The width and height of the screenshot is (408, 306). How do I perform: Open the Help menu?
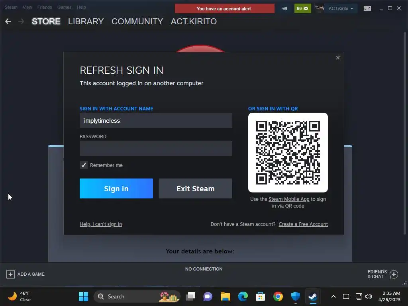click(x=81, y=7)
